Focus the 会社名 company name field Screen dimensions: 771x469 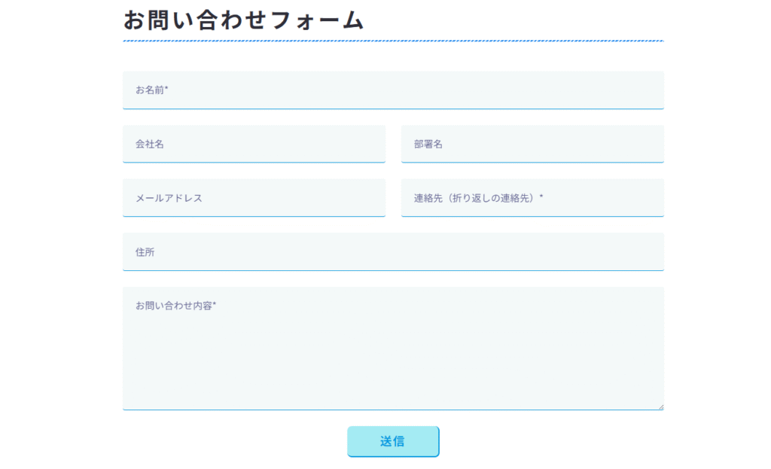254,144
